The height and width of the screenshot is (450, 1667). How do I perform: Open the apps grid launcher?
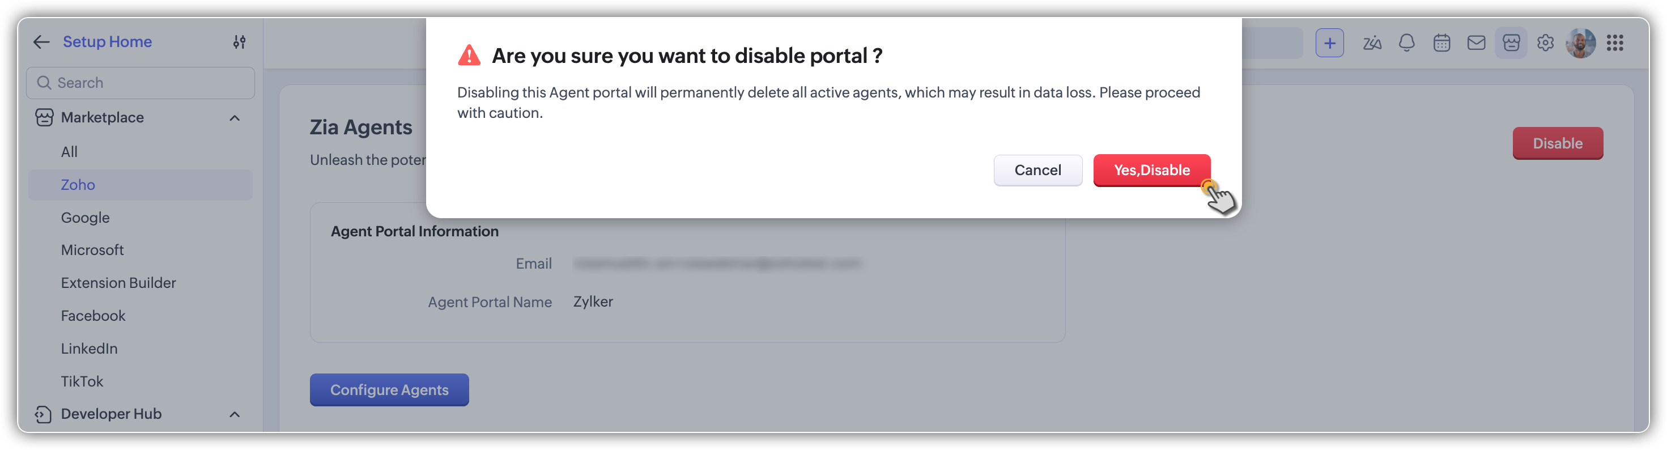click(1615, 44)
